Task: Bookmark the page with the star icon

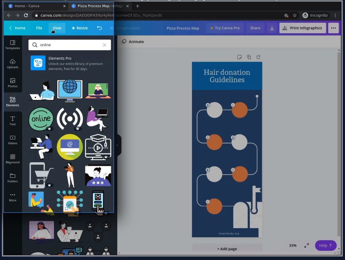Action: point(295,15)
